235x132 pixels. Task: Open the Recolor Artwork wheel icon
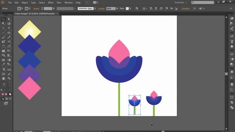[137, 9]
